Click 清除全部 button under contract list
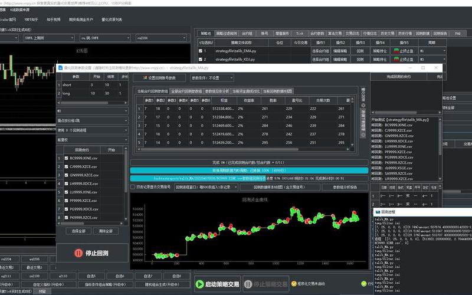The width and height of the screenshot is (472, 295). pos(106,231)
